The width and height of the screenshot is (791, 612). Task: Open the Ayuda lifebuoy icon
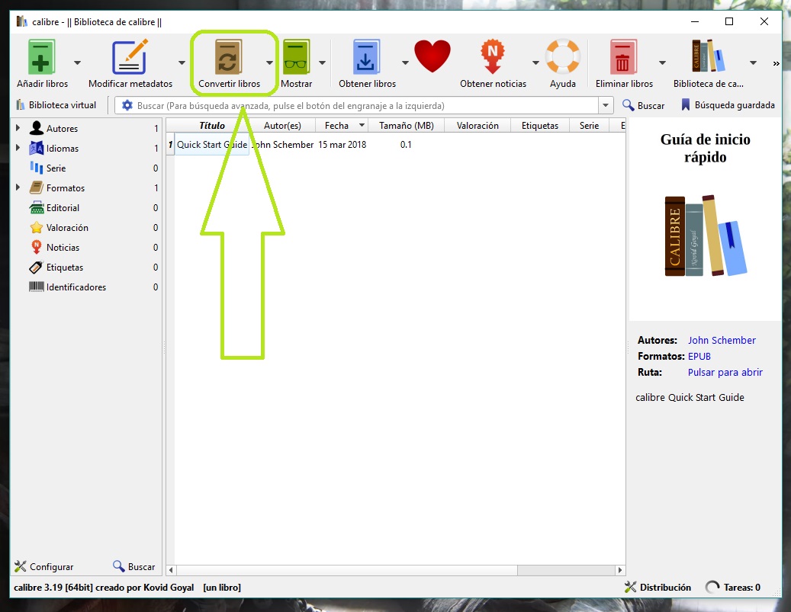click(562, 58)
